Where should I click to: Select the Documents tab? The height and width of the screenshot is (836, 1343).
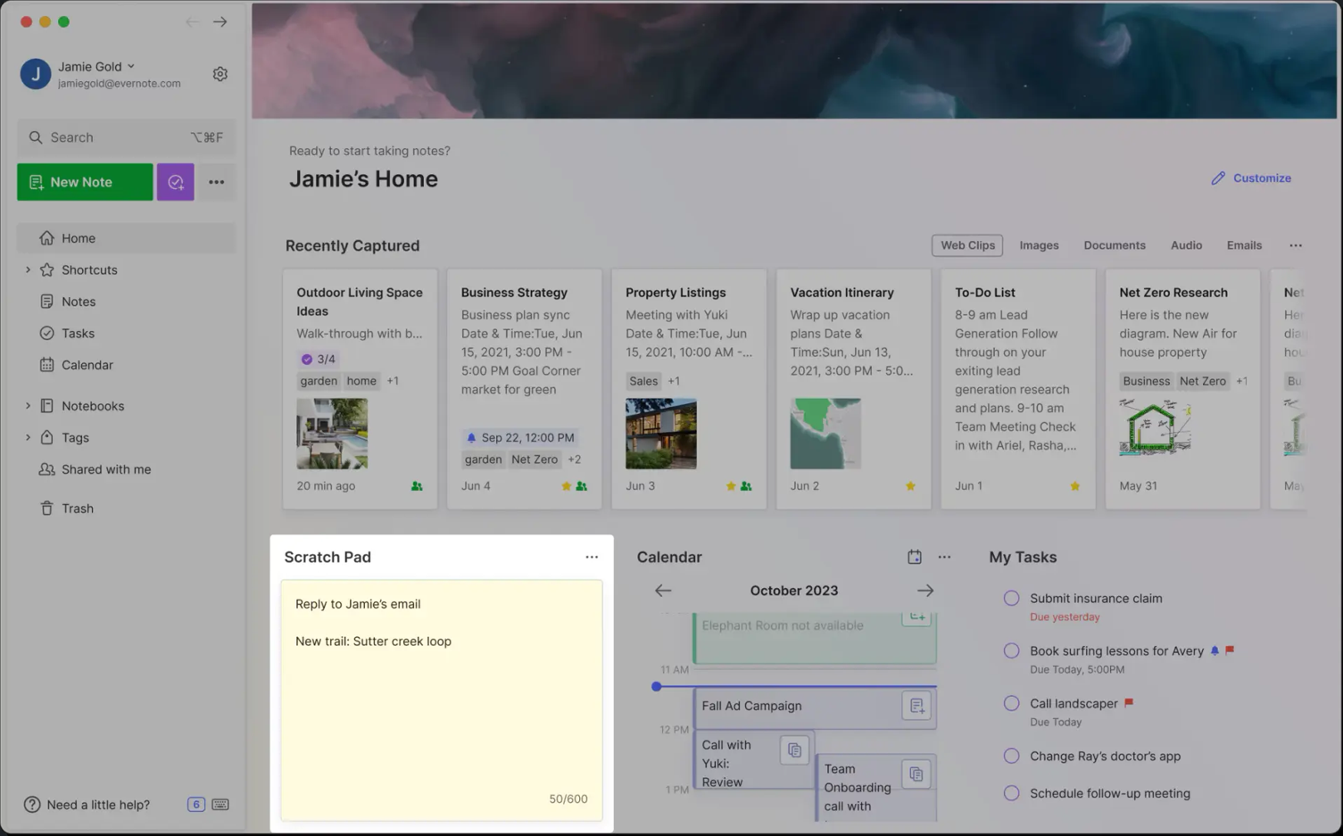pyautogui.click(x=1114, y=245)
